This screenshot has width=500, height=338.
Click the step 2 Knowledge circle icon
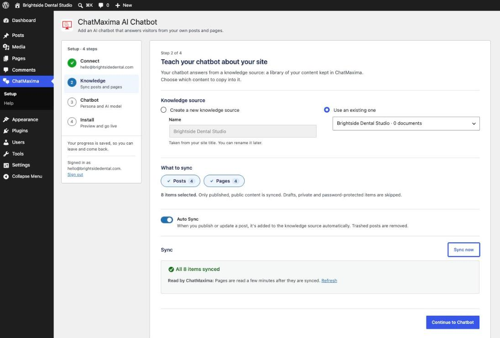(72, 83)
